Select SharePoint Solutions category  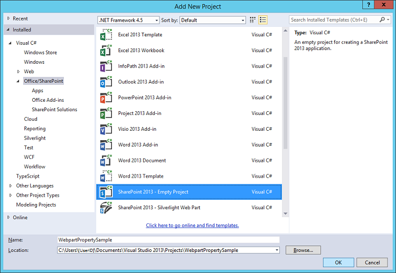click(54, 110)
